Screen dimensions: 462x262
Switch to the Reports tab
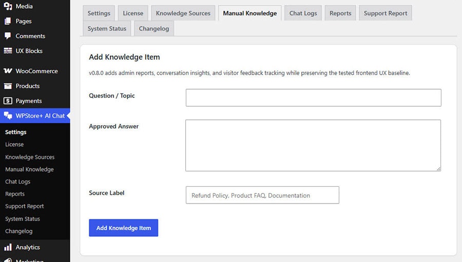(x=340, y=13)
